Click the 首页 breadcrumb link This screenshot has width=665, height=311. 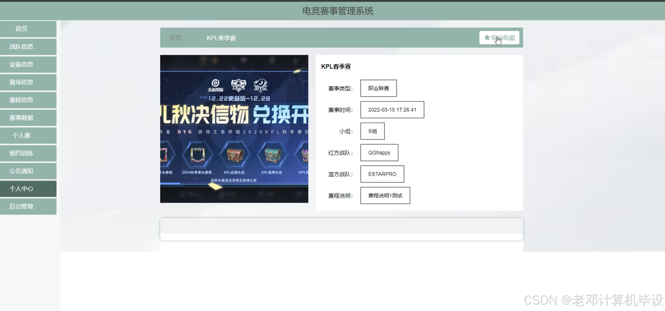pyautogui.click(x=175, y=38)
